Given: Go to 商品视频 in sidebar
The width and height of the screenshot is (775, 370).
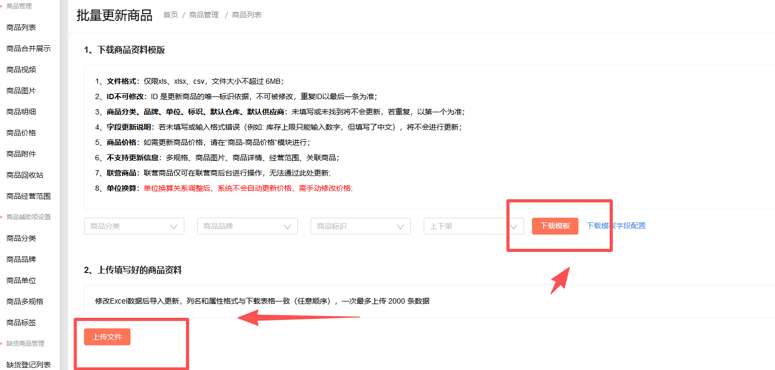Looking at the screenshot, I should [x=21, y=70].
